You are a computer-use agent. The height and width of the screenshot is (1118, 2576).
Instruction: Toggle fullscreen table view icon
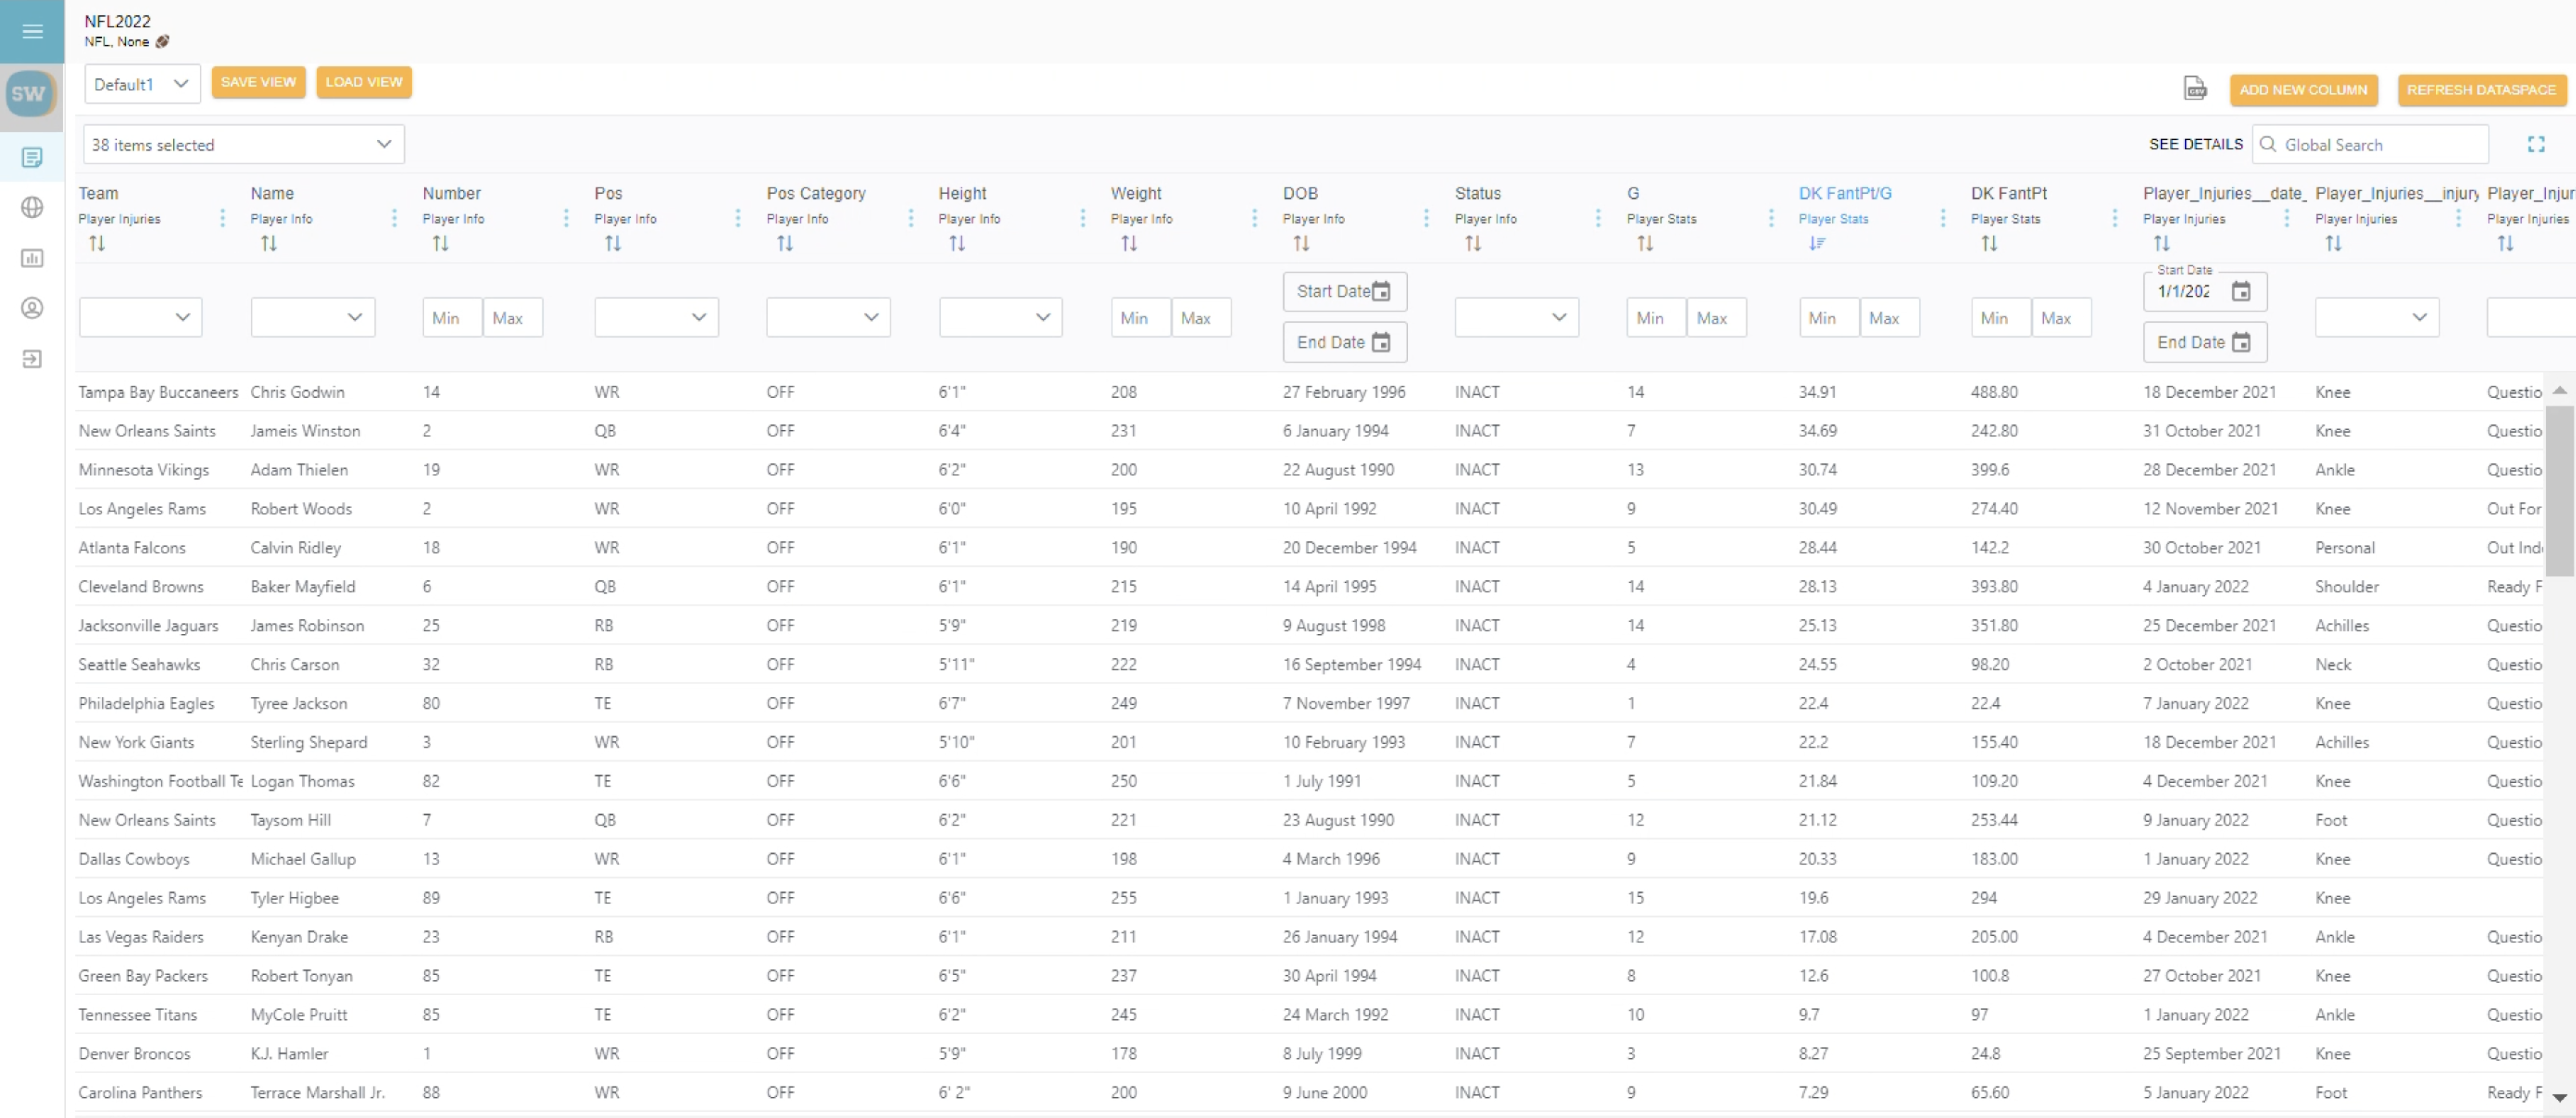coord(2536,145)
